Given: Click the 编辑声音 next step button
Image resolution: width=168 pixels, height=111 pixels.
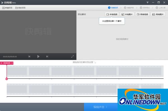Looking at the screenshot, I should 101,107.
